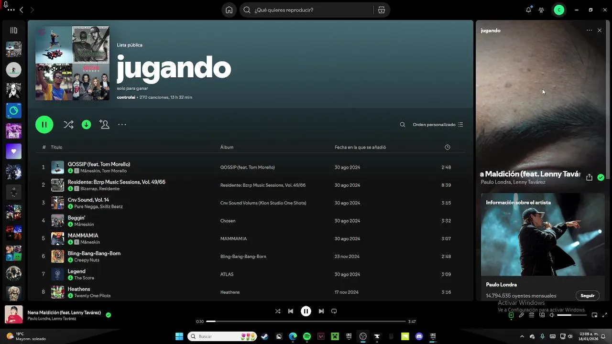Skip to the previous track
612x344 pixels.
pyautogui.click(x=291, y=311)
